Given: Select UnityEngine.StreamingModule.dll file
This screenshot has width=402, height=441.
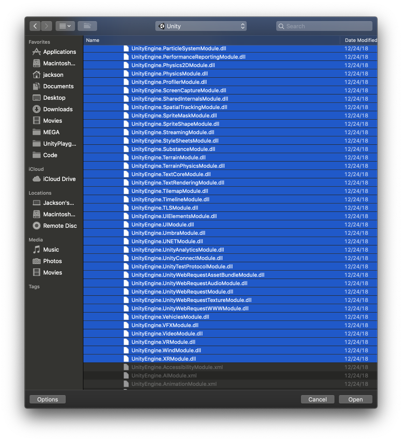Looking at the screenshot, I should (x=230, y=132).
